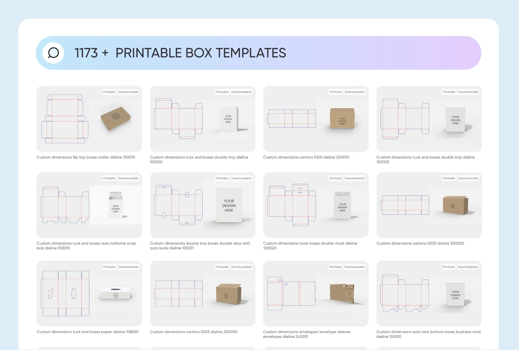Open flip top boxes mailer dieline 150010 thumbnail
The height and width of the screenshot is (350, 519).
[89, 119]
